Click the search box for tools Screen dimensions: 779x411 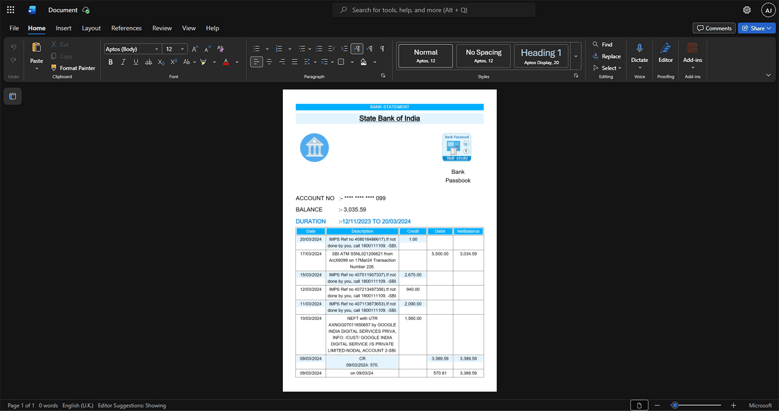434,10
